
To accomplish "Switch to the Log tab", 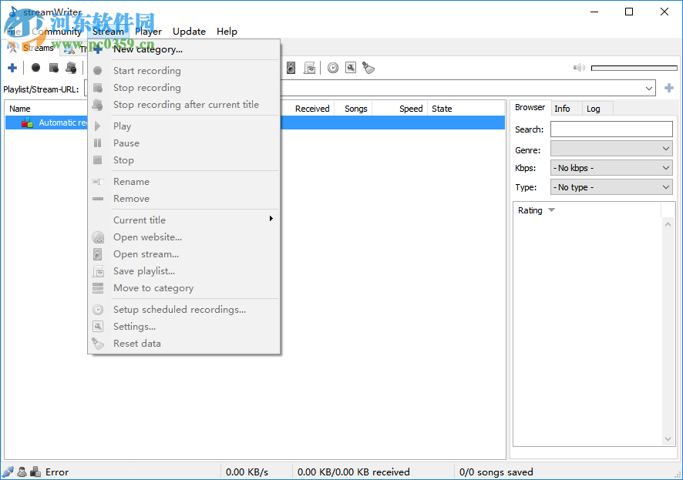I will (x=594, y=108).
